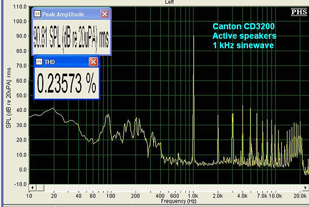Click the PHS logo in the plot corner
The width and height of the screenshot is (309, 207).
pyautogui.click(x=299, y=12)
